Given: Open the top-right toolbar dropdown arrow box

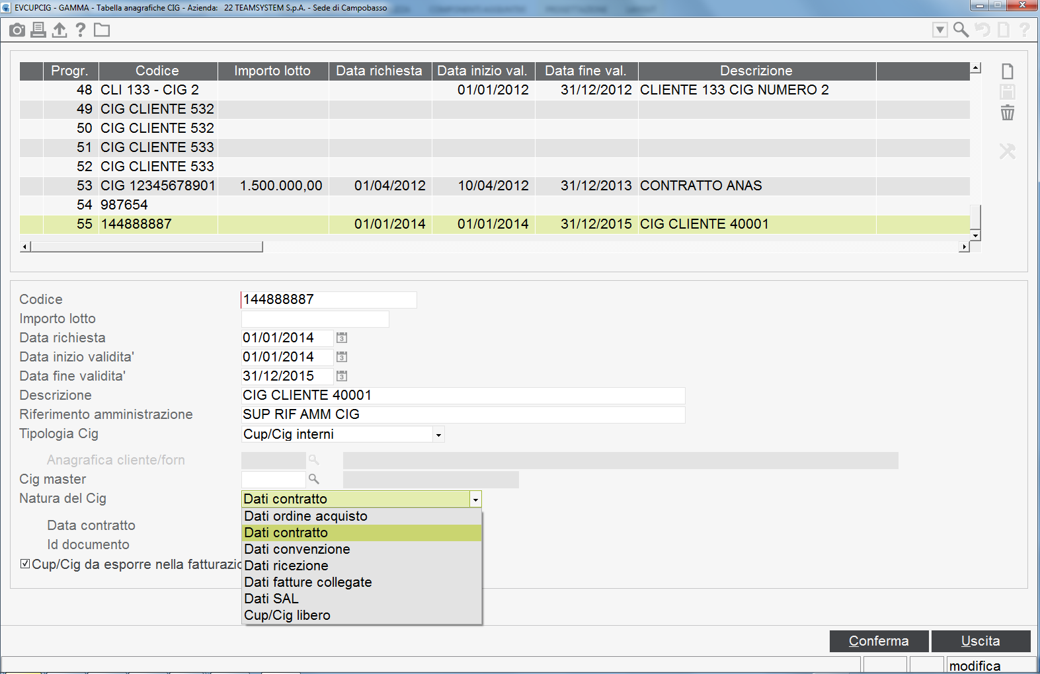Looking at the screenshot, I should pos(940,30).
